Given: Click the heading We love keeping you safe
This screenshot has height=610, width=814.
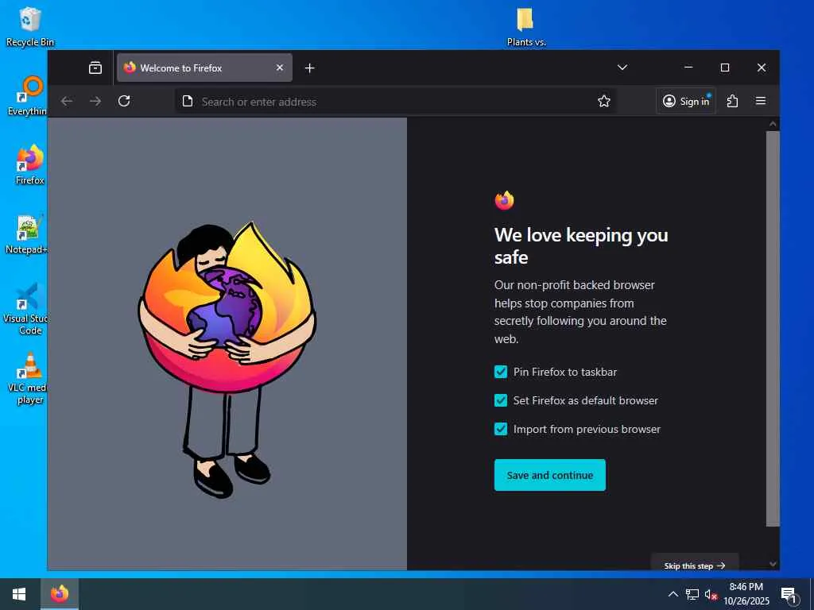Looking at the screenshot, I should click(581, 246).
